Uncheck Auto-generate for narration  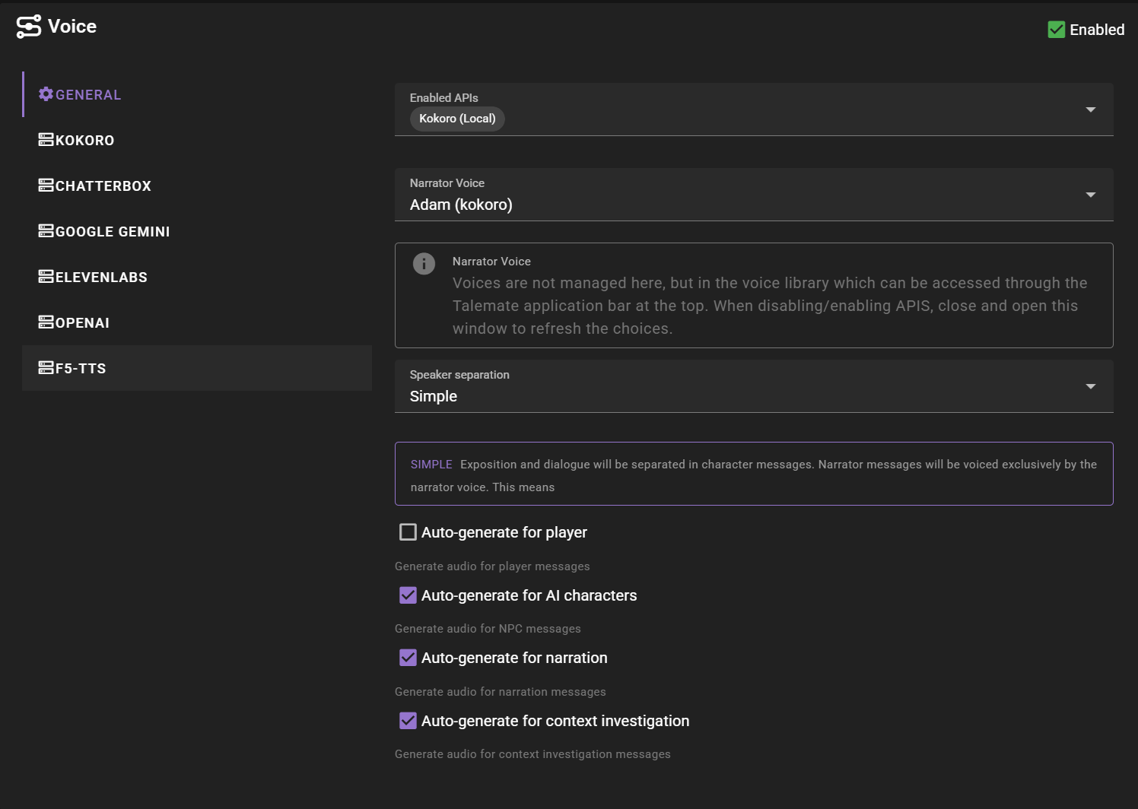point(408,658)
